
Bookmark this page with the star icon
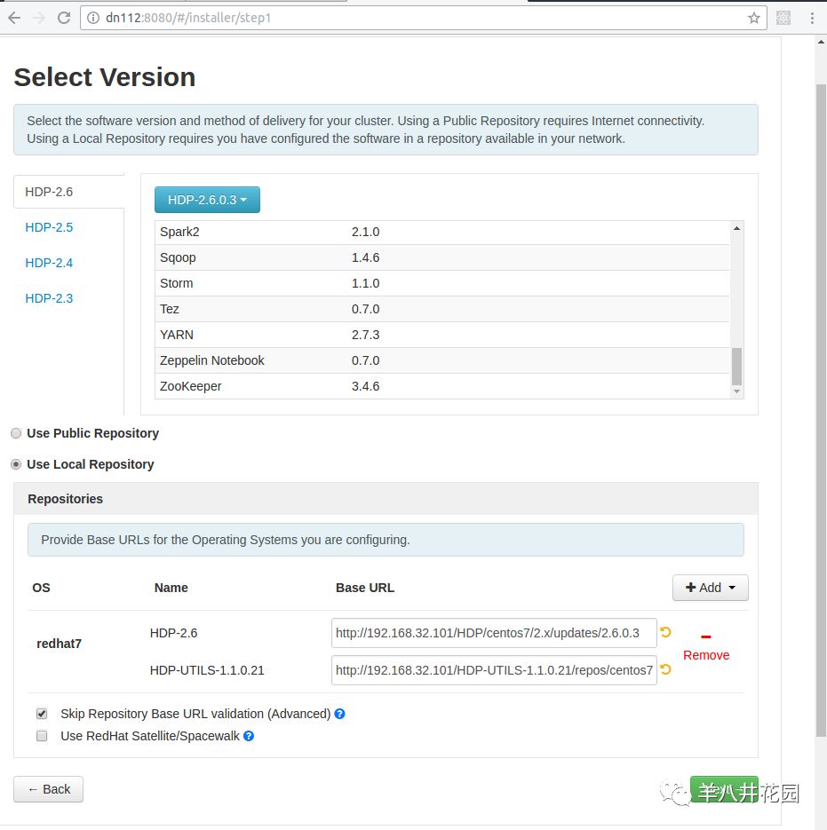point(754,18)
